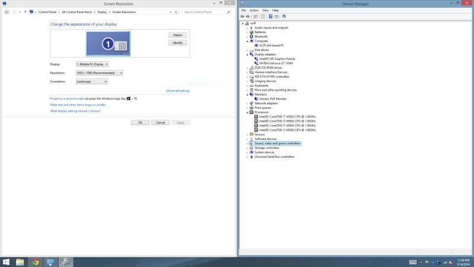Collapse the Monitors node

[x=247, y=94]
